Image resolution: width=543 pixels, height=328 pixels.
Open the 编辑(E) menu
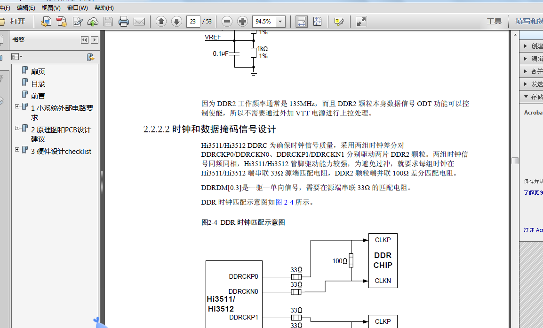[x=26, y=8]
